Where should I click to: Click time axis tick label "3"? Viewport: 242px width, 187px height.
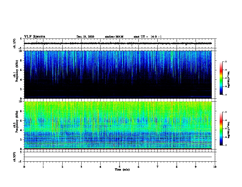[81, 167]
